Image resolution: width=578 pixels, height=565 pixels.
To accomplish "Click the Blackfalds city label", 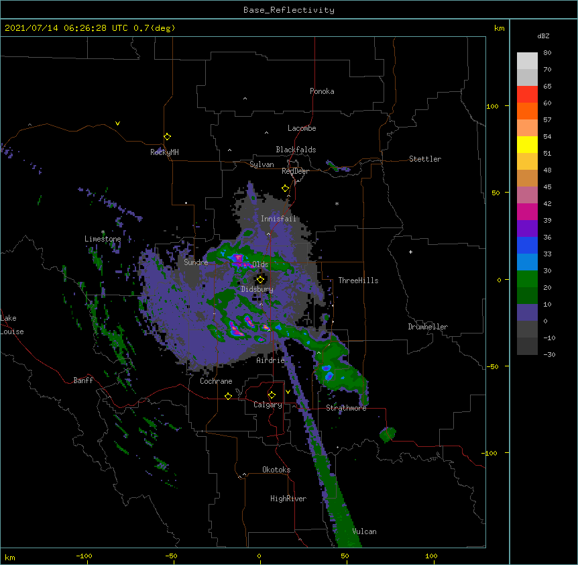I will (x=296, y=150).
